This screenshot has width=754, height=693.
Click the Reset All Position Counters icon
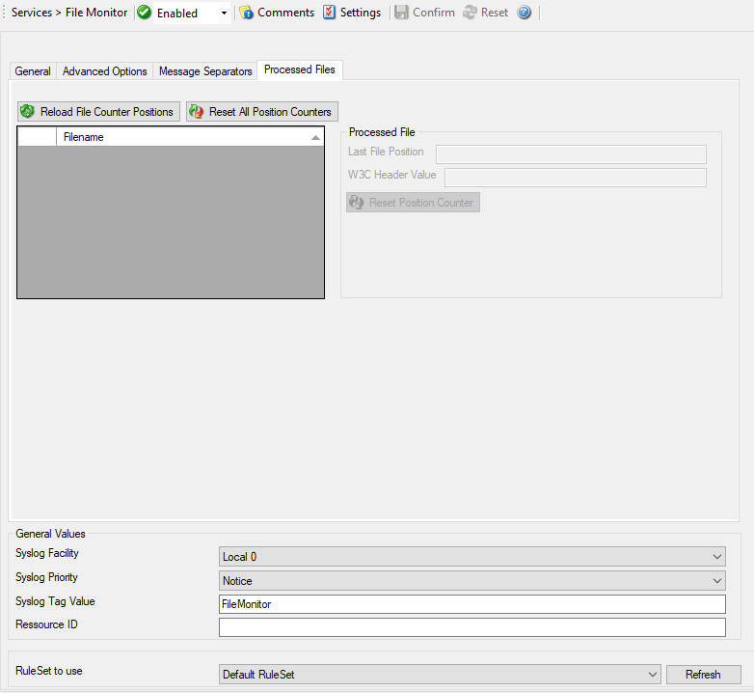197,112
